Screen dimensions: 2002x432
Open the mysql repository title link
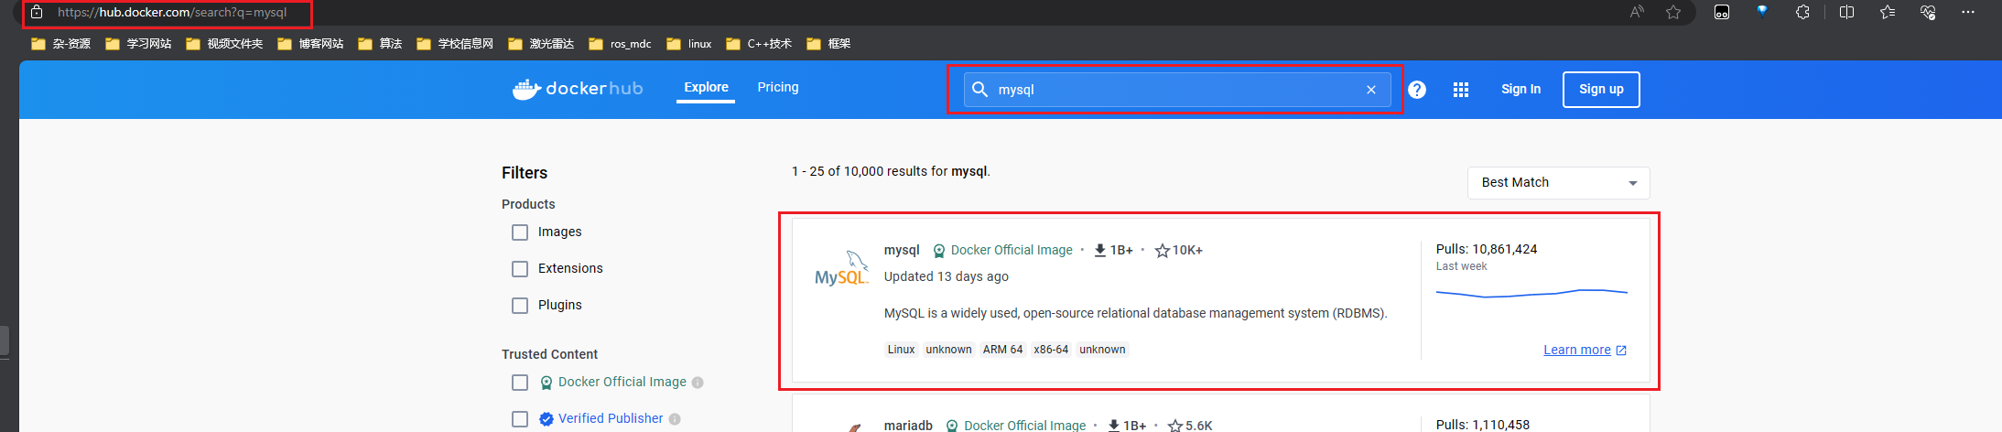(x=902, y=250)
